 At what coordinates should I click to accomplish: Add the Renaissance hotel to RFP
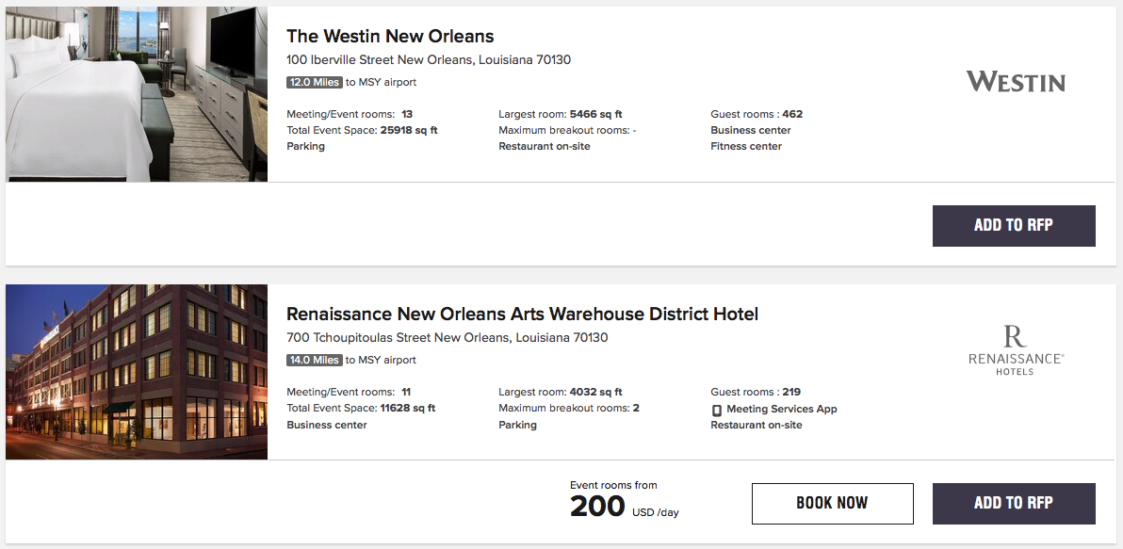(1014, 503)
